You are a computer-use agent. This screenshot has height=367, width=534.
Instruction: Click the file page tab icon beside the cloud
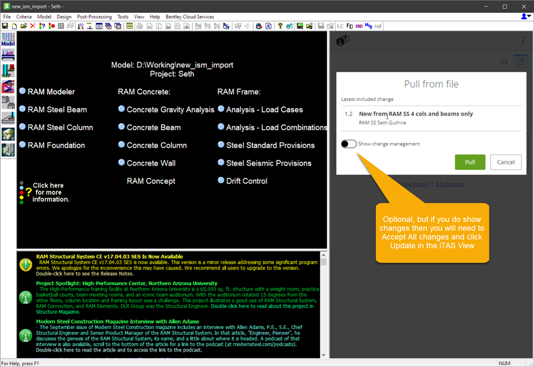click(520, 61)
